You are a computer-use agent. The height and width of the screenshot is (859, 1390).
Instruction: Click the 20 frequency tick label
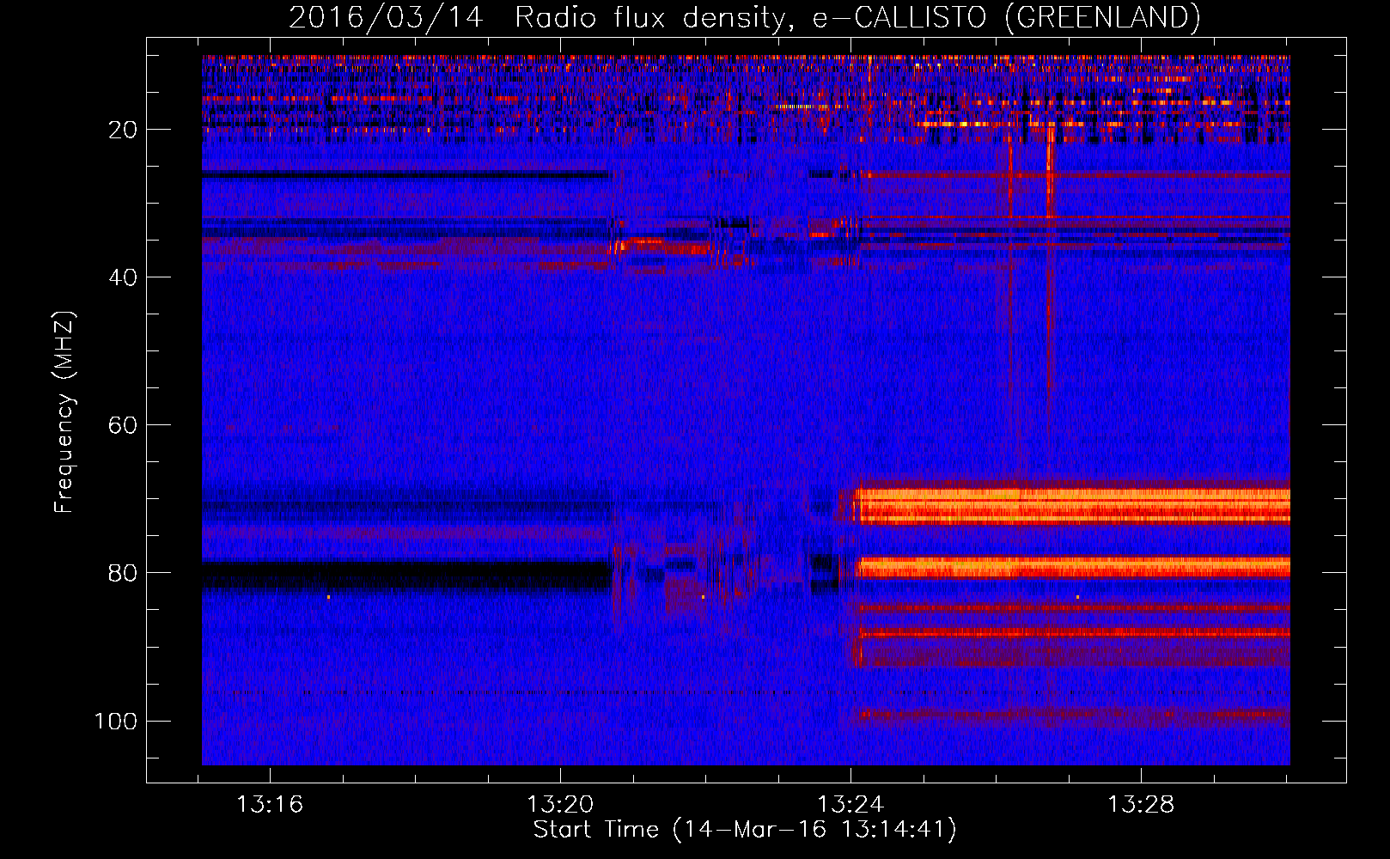tap(124, 130)
